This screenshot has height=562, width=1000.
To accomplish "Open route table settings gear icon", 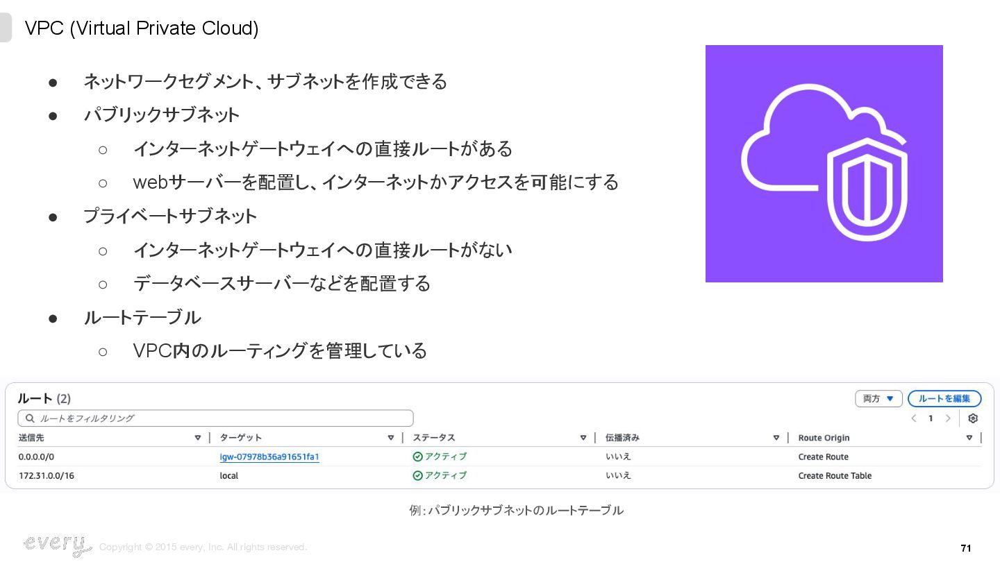I will (x=973, y=418).
